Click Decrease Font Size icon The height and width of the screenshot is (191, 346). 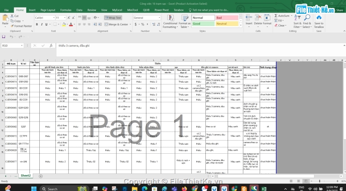(x=73, y=17)
